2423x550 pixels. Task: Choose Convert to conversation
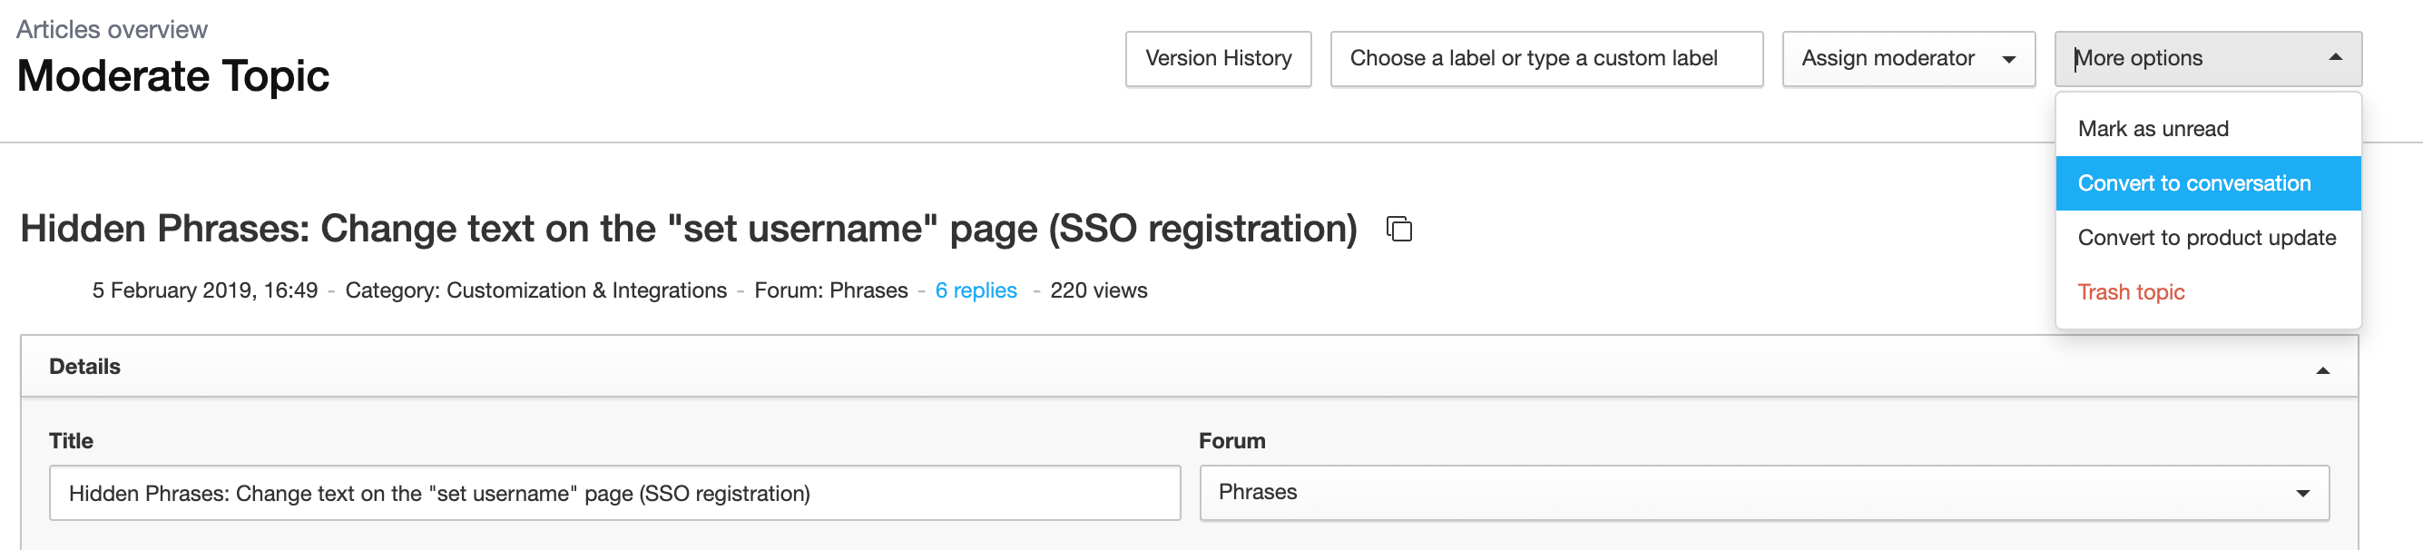(2208, 183)
